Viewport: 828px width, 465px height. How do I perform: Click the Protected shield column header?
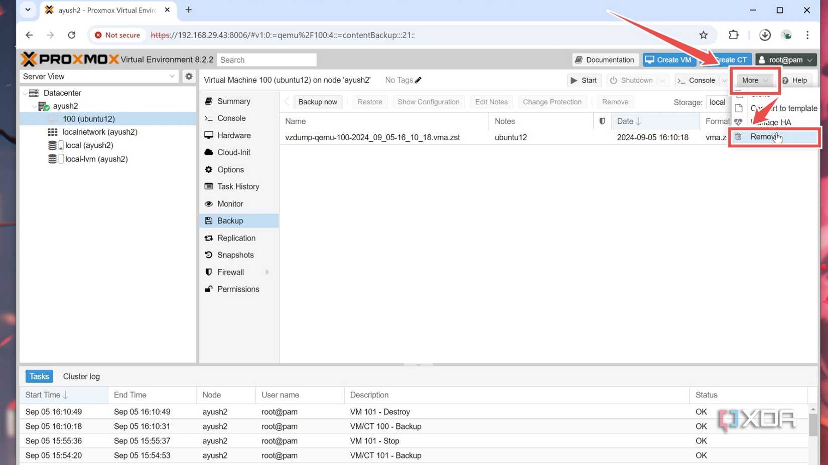(x=602, y=121)
